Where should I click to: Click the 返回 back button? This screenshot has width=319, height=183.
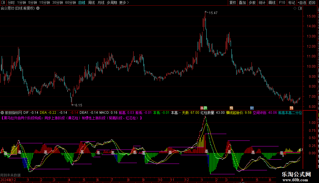click(312, 3)
